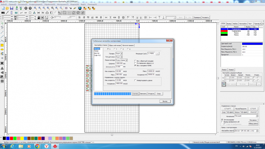This screenshot has height=149, width=265.
Task: Pick the red swatch in bottom color palette
Action: tap(11, 138)
